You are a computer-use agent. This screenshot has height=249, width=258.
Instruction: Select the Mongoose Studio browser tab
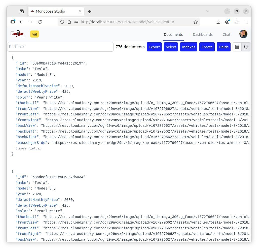56,11
